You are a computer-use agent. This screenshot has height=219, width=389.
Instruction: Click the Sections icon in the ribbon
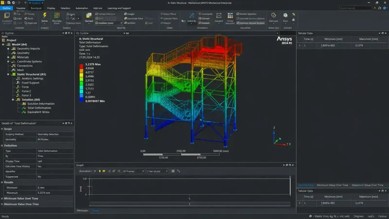pyautogui.click(x=125, y=23)
